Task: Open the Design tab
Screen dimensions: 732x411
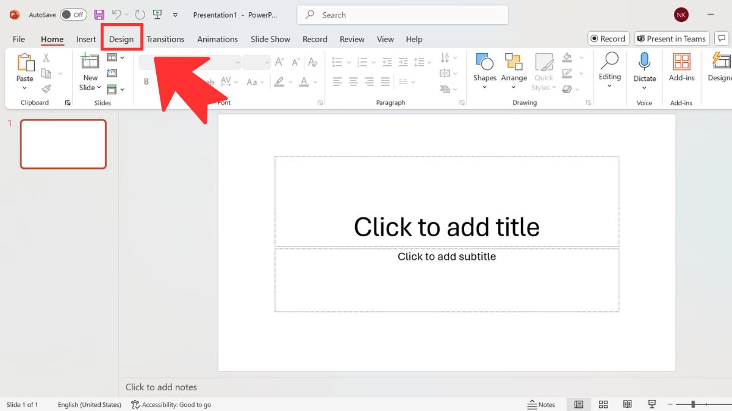Action: click(x=121, y=39)
